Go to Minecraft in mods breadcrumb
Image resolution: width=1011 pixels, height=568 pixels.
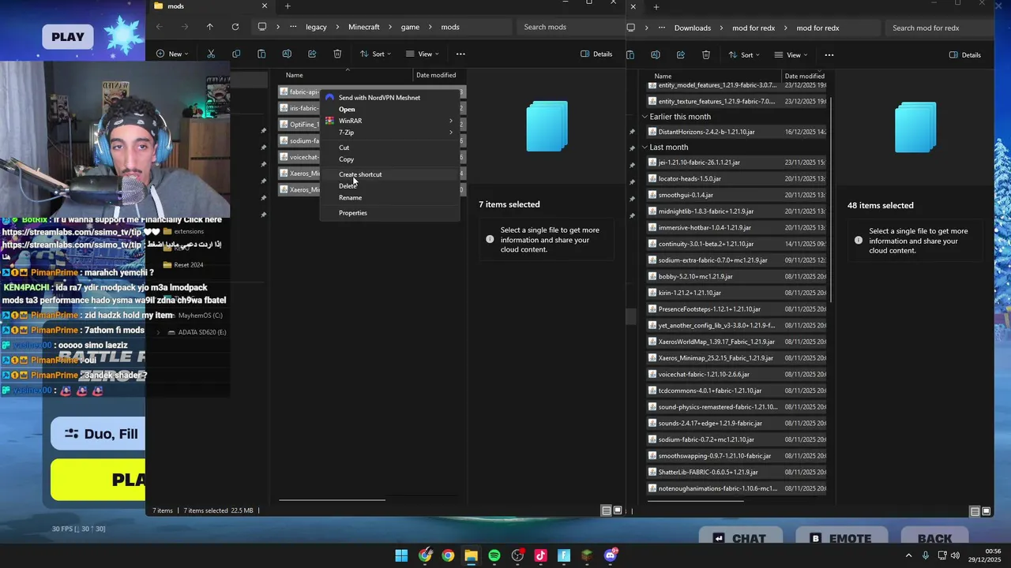364,27
